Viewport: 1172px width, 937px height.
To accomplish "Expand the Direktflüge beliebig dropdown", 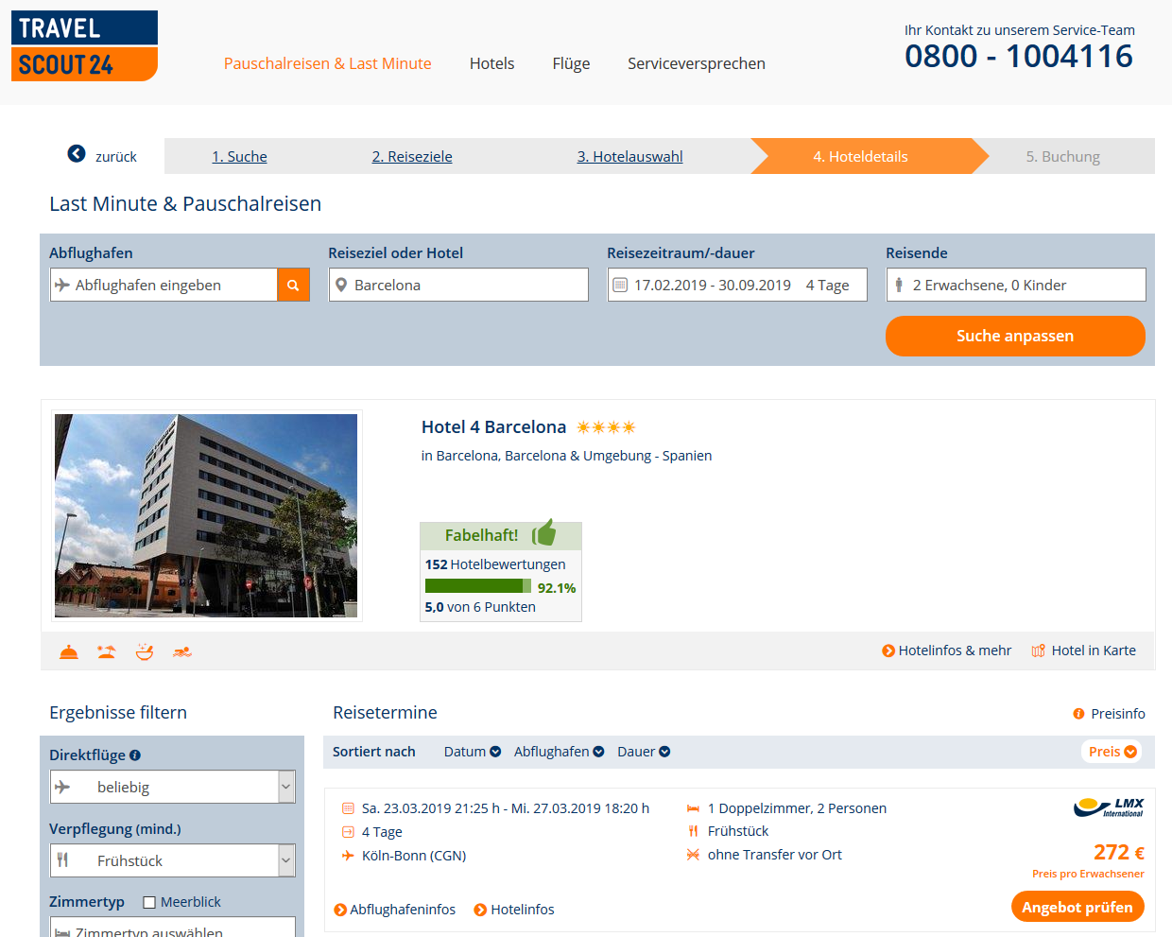I will coord(173,787).
